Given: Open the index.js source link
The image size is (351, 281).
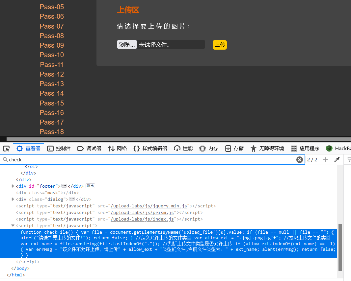Looking at the screenshot, I should point(142,219).
